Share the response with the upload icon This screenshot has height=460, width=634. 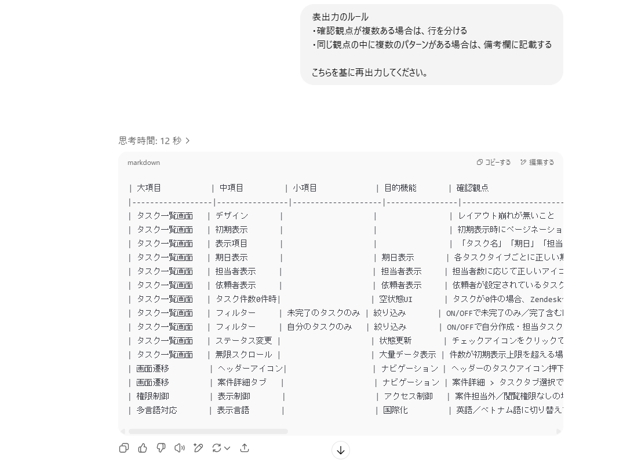[x=245, y=448]
